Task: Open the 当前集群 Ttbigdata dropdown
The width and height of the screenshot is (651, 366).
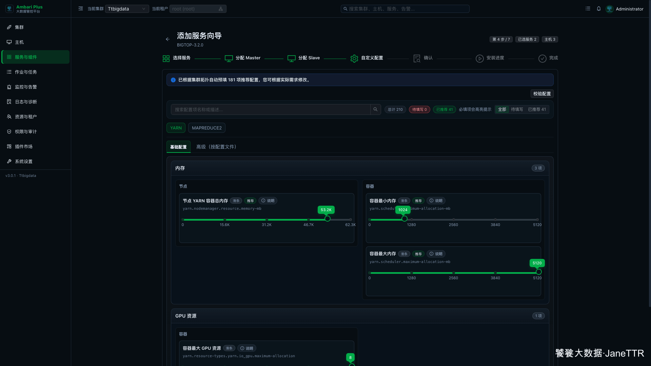Action: point(127,9)
